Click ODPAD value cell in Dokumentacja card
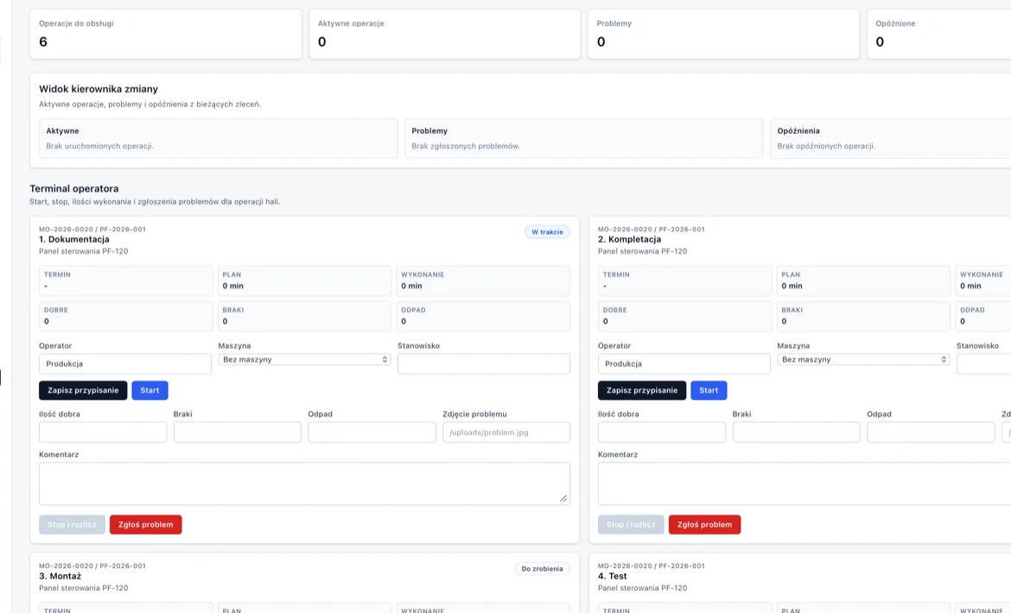The width and height of the screenshot is (1011, 613). [483, 316]
